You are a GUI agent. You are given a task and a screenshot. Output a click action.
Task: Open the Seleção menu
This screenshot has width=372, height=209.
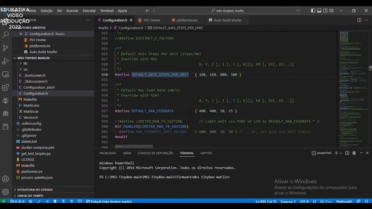pos(46,10)
